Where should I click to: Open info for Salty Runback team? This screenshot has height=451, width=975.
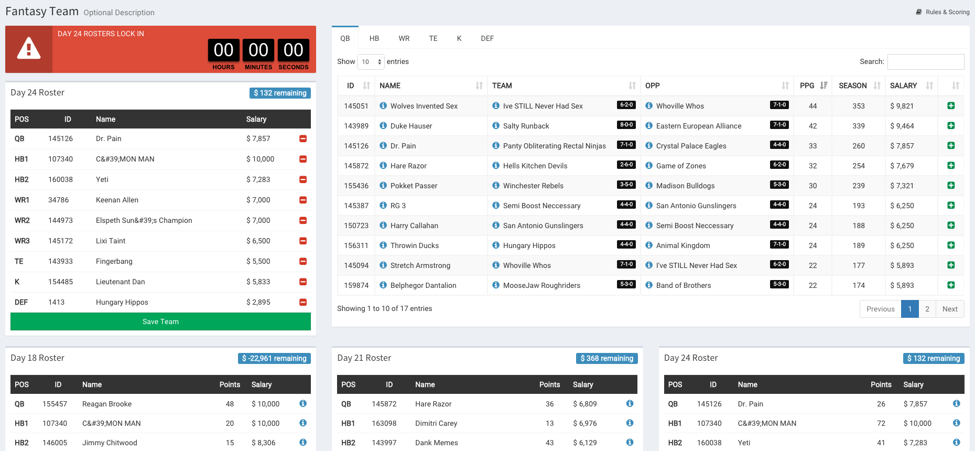coord(496,126)
